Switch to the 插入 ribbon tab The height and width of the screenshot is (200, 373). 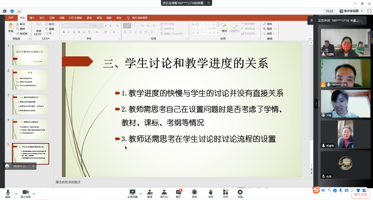click(x=32, y=18)
